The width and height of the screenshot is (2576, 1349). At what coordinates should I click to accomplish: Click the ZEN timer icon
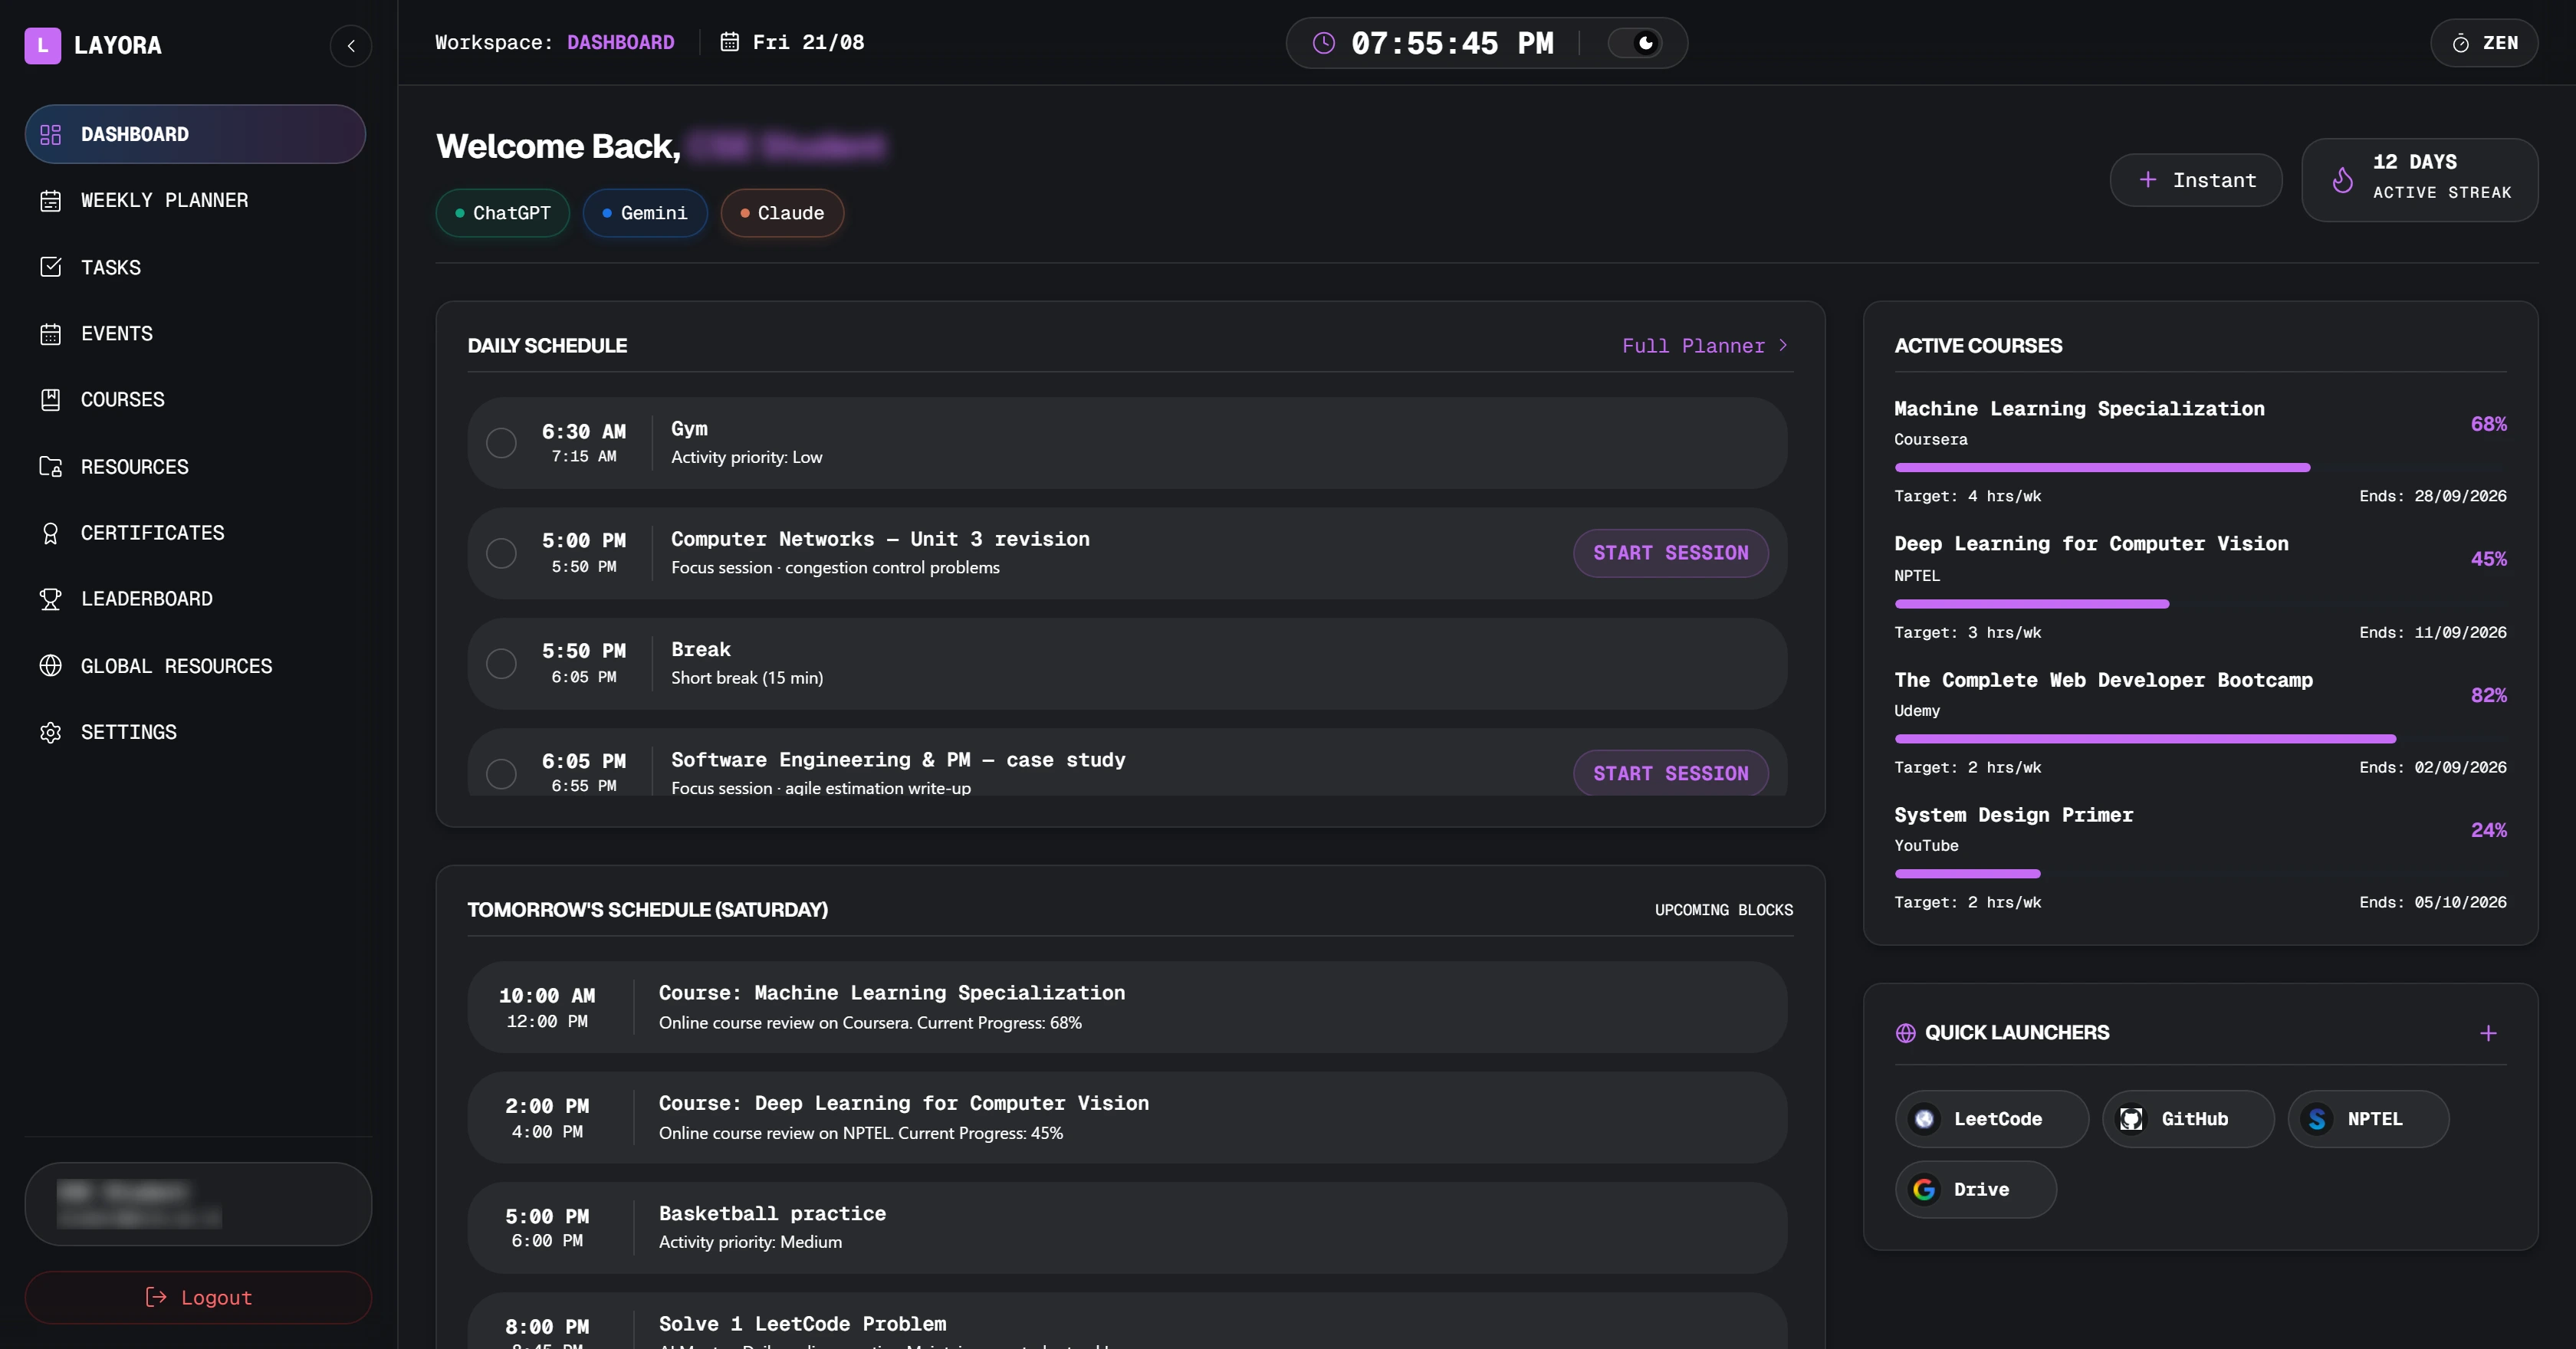(2461, 43)
